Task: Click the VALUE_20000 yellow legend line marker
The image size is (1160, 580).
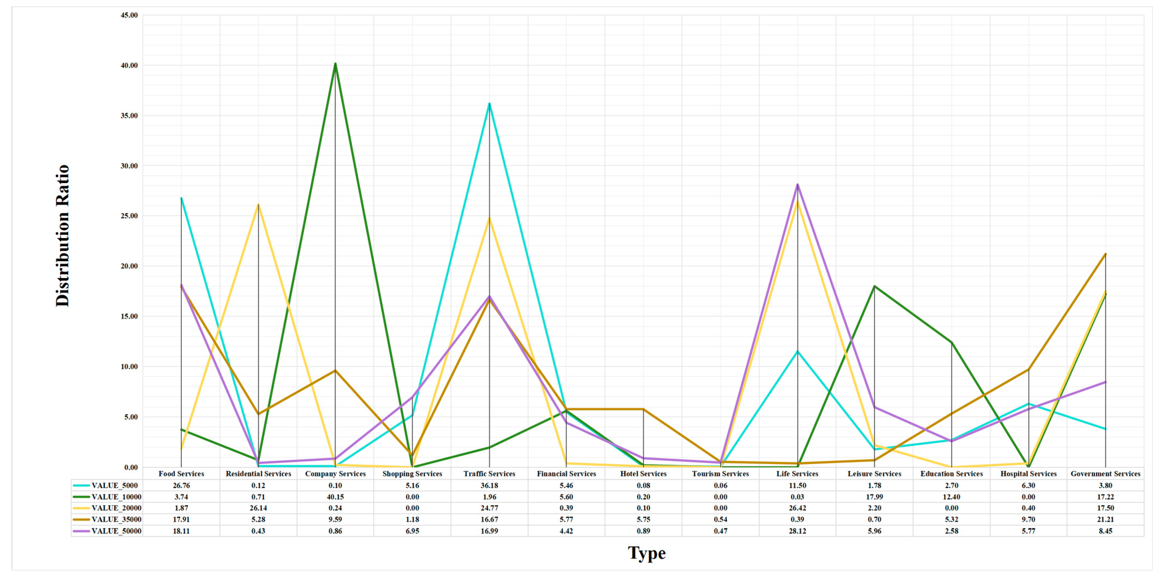Action: tap(81, 508)
